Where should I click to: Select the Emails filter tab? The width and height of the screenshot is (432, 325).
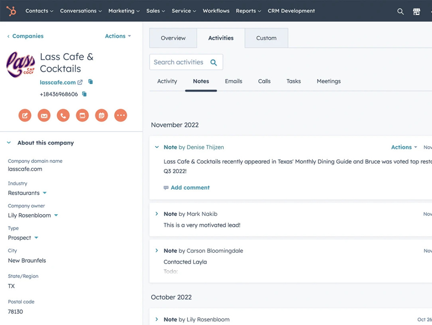point(234,81)
